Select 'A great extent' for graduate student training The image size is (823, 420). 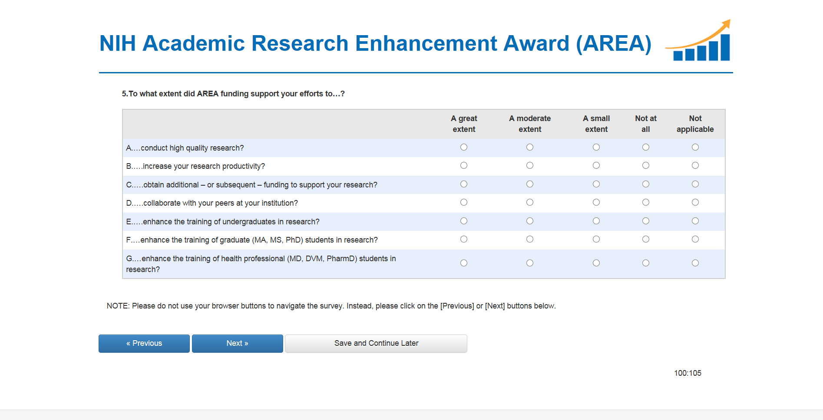(x=464, y=240)
